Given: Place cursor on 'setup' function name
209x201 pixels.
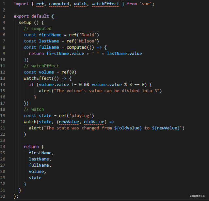Looking at the screenshot, I should click(25, 23).
